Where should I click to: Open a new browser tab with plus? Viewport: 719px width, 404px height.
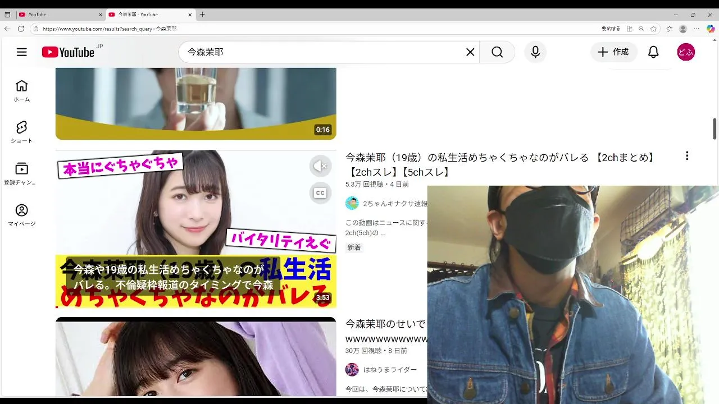(203, 15)
